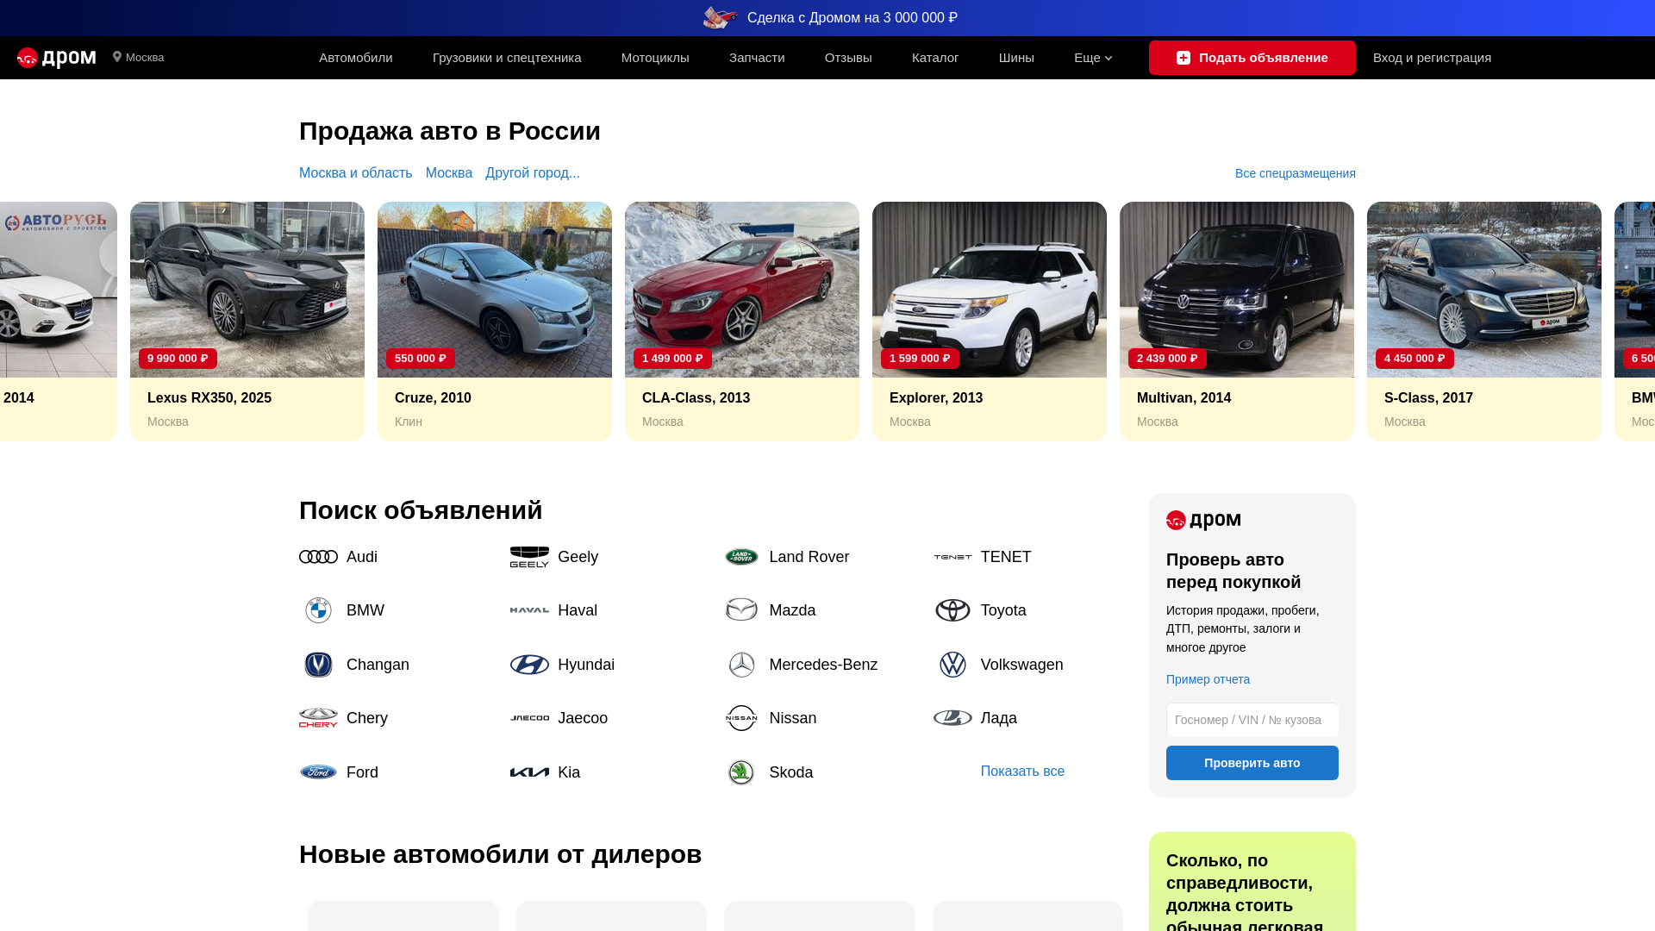The height and width of the screenshot is (931, 1655).
Task: Click the Land Rover logo
Action: (741, 557)
